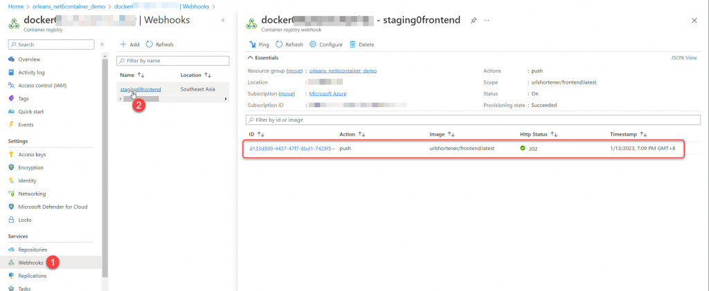Screen dimensions: 709x291
Task: Open the staging0frontend webhook link
Action: (x=141, y=89)
